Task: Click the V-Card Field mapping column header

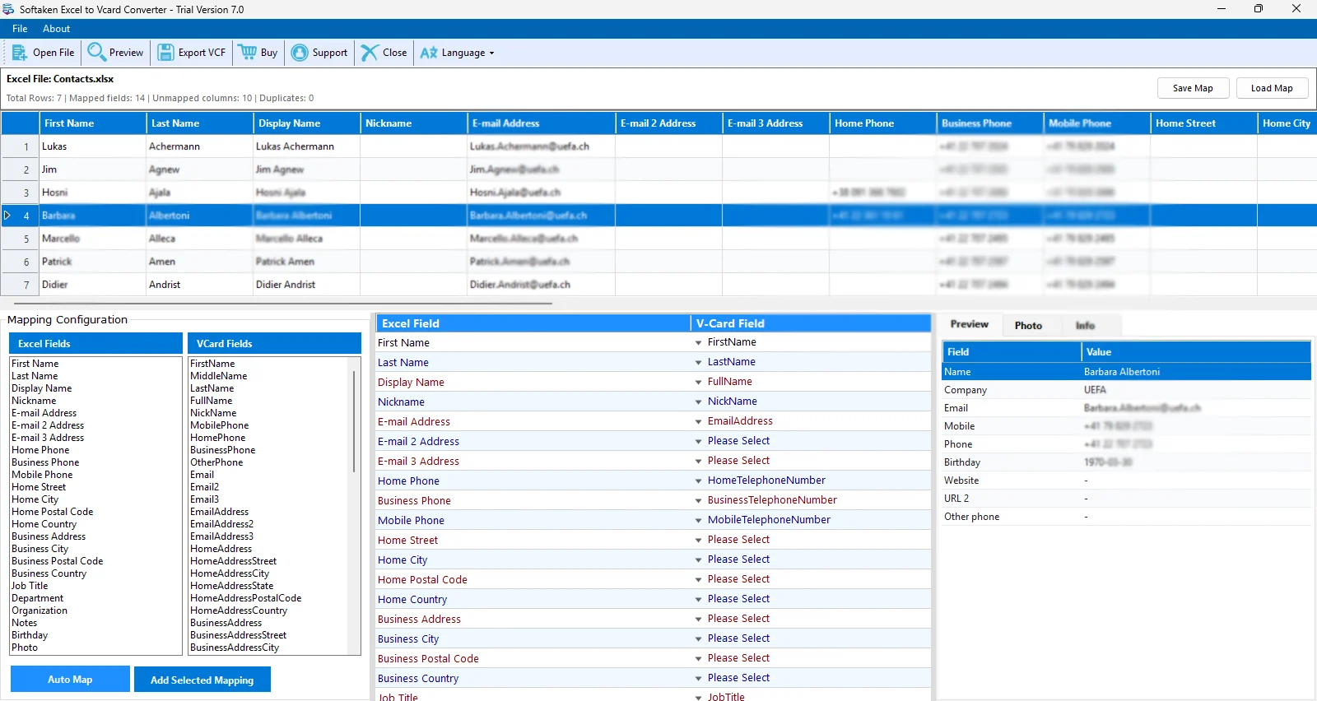Action: [811, 323]
